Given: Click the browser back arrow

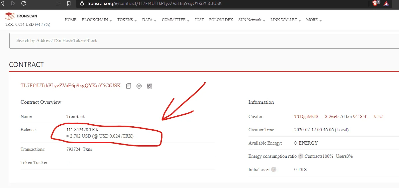Looking at the screenshot, I should tap(2, 4).
